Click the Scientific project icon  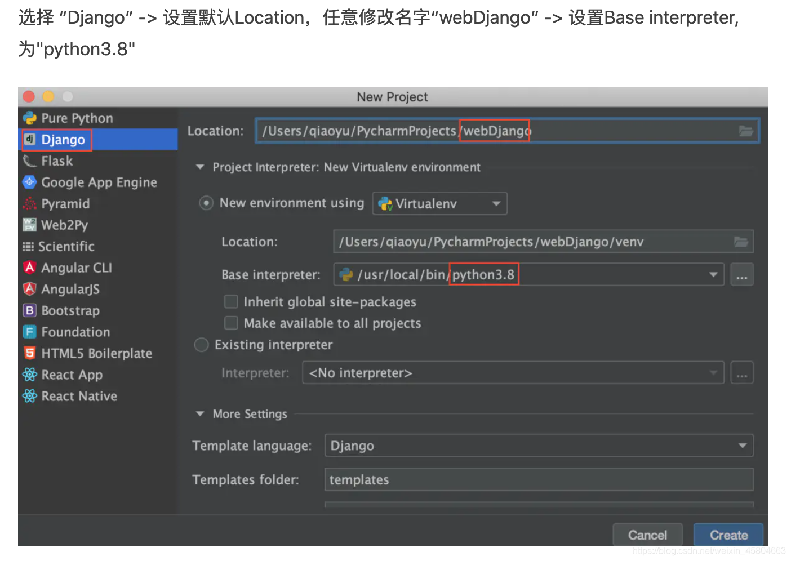28,246
